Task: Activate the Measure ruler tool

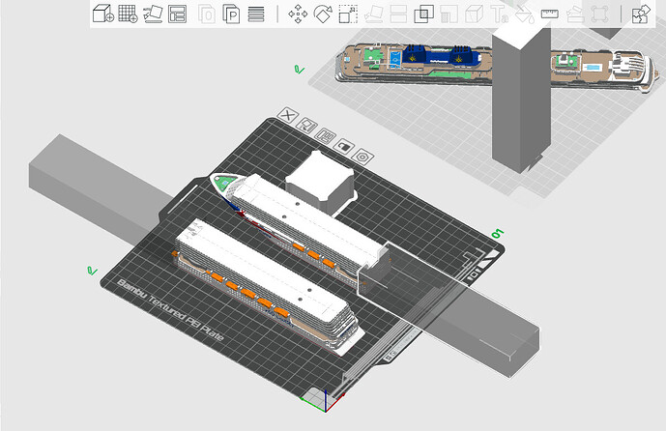Action: click(x=549, y=14)
